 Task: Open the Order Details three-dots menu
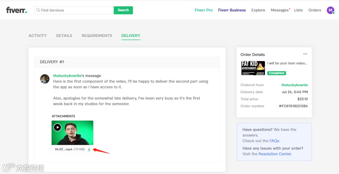point(305,54)
